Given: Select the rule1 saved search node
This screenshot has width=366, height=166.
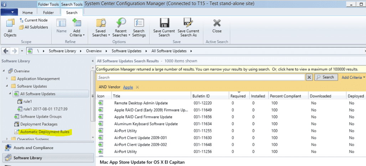Looking at the screenshot, I should click(x=27, y=101).
